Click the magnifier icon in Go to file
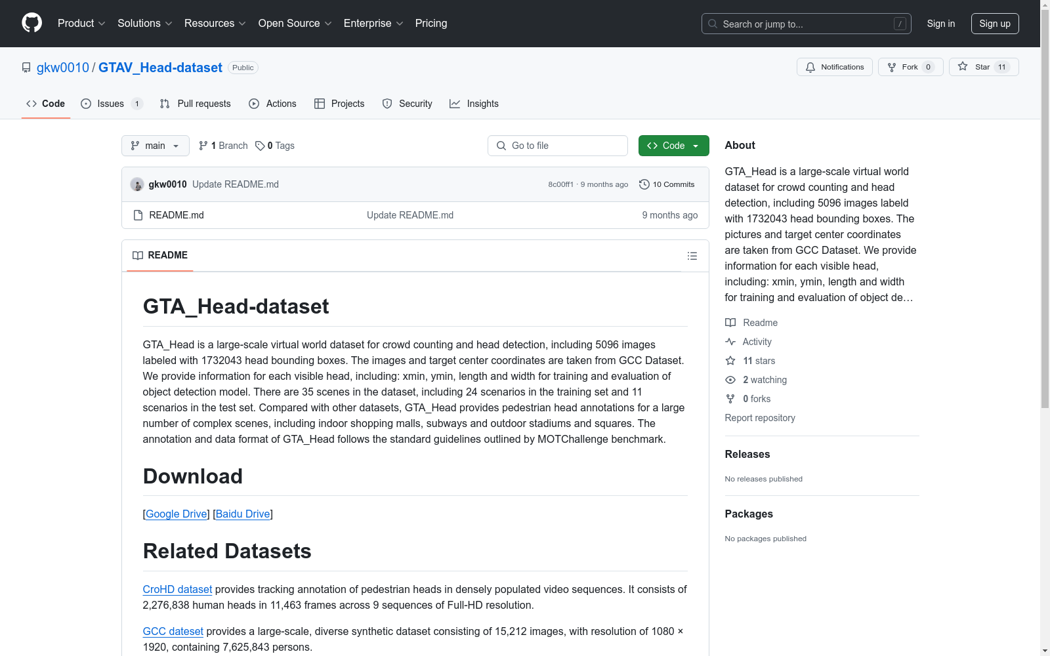Image resolution: width=1050 pixels, height=656 pixels. click(x=501, y=146)
